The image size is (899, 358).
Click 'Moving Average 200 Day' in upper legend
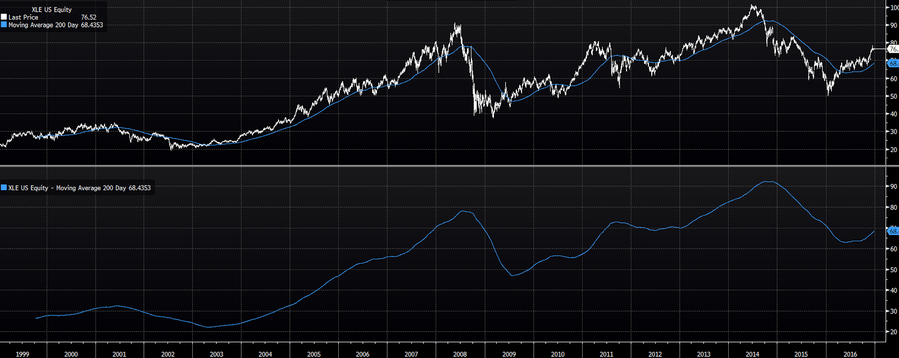(43, 25)
